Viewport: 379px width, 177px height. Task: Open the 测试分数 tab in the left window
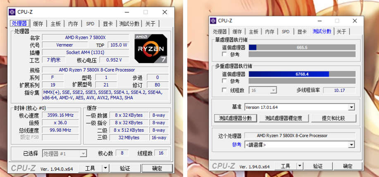point(129,24)
